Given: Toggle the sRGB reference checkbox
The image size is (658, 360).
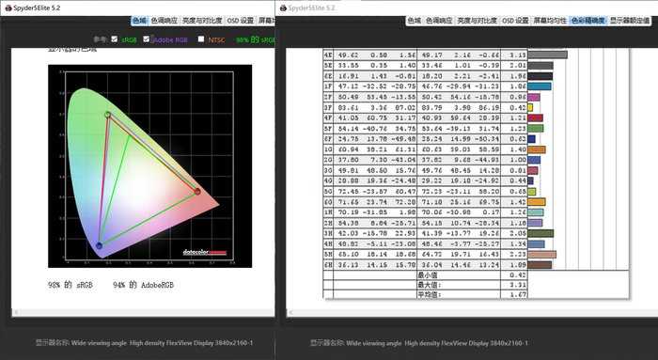Looking at the screenshot, I should point(114,39).
